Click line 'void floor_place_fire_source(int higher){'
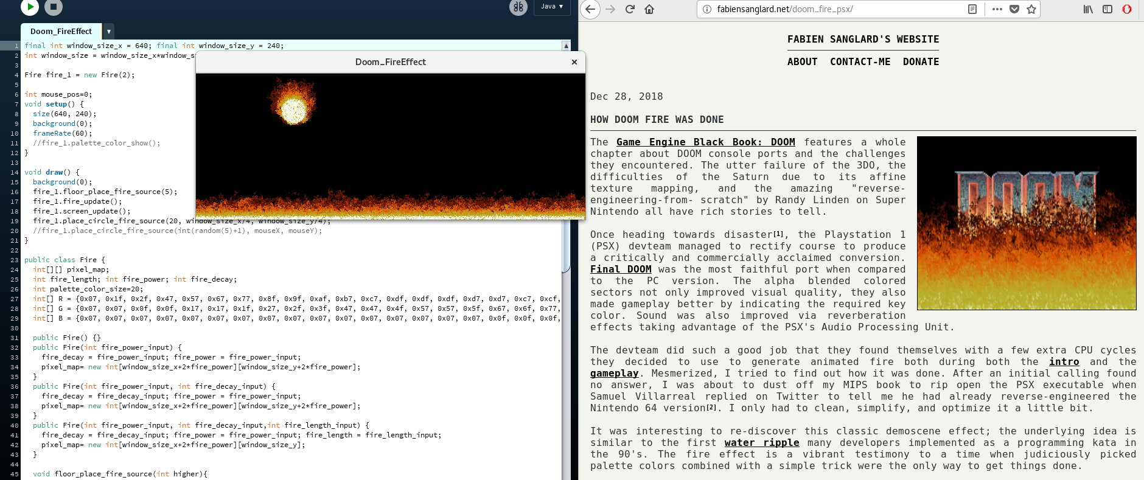This screenshot has width=1144, height=480. tap(120, 474)
